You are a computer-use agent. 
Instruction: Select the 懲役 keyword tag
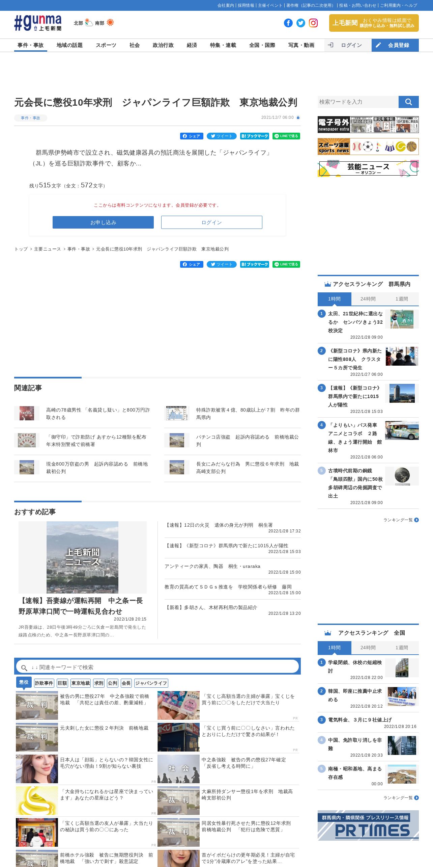pyautogui.click(x=24, y=682)
